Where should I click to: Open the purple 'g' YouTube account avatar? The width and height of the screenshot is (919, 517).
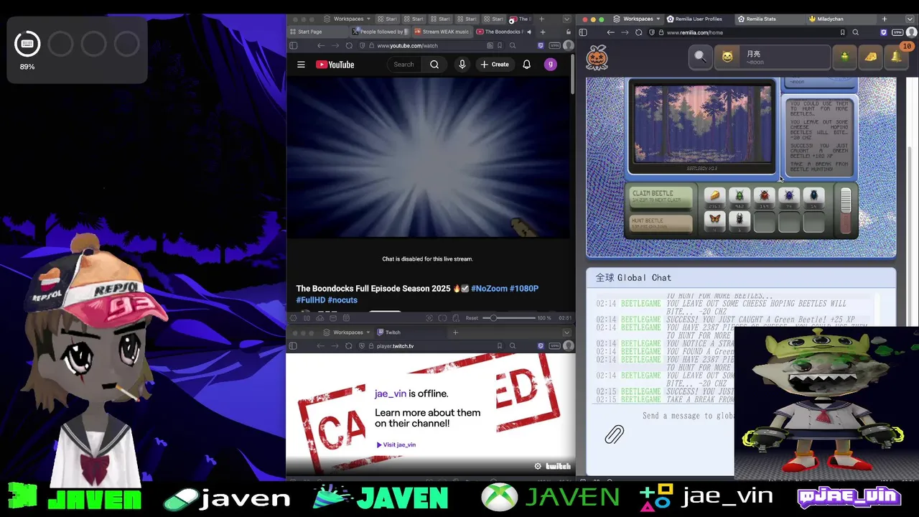point(551,65)
